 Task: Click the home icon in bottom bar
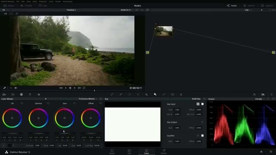pyautogui.click(x=261, y=152)
